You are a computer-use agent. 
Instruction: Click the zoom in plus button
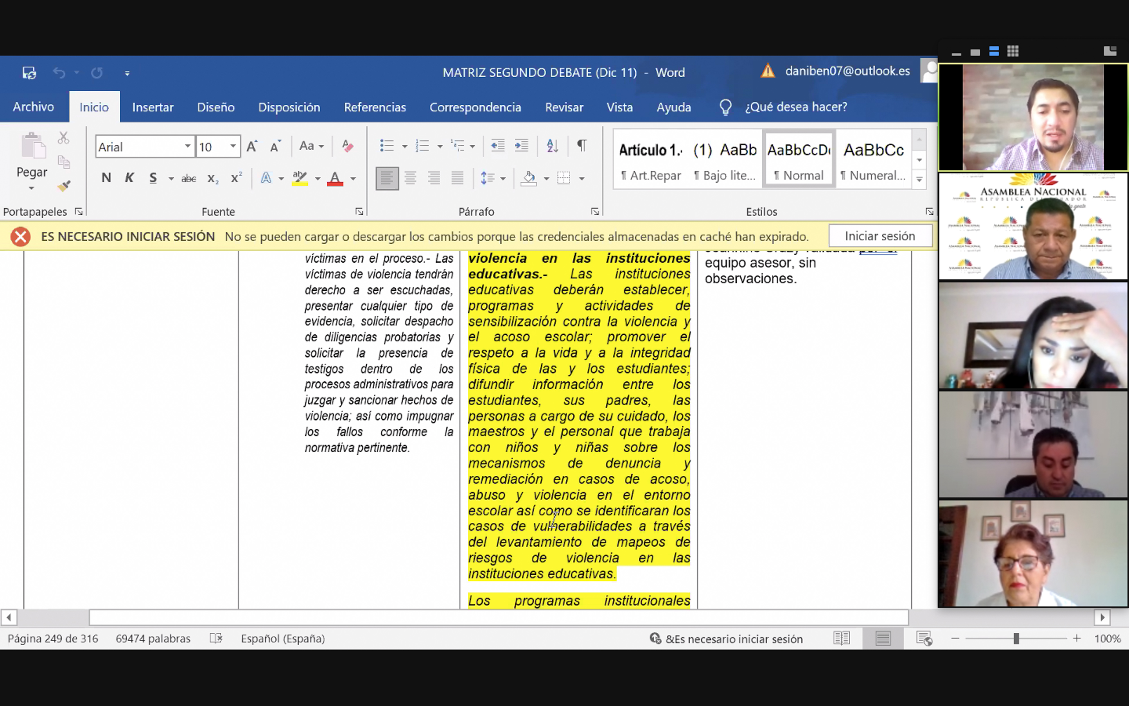(x=1076, y=638)
